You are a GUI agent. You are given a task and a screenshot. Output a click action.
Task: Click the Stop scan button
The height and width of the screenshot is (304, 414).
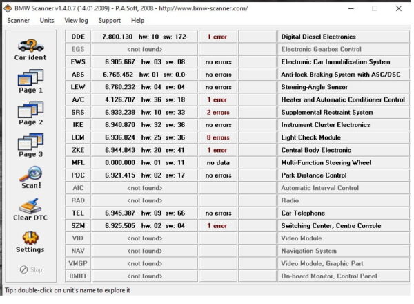pyautogui.click(x=31, y=269)
